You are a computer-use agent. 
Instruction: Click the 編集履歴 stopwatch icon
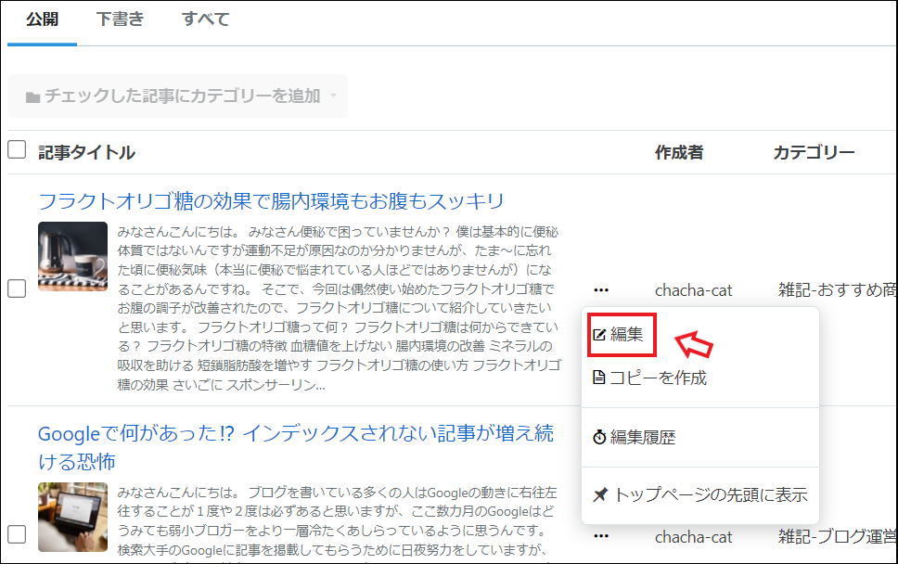pyautogui.click(x=602, y=433)
